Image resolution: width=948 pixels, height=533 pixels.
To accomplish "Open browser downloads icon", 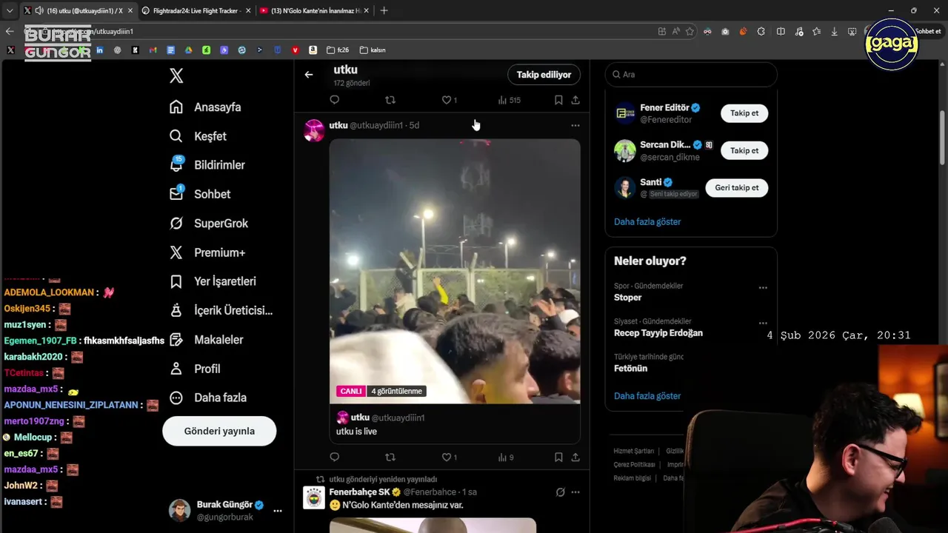I will point(835,31).
